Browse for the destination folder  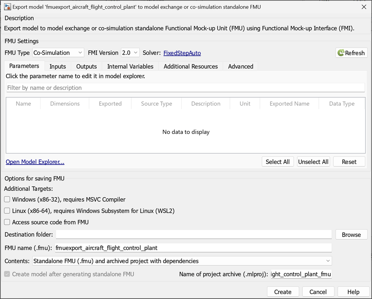tap(351, 235)
